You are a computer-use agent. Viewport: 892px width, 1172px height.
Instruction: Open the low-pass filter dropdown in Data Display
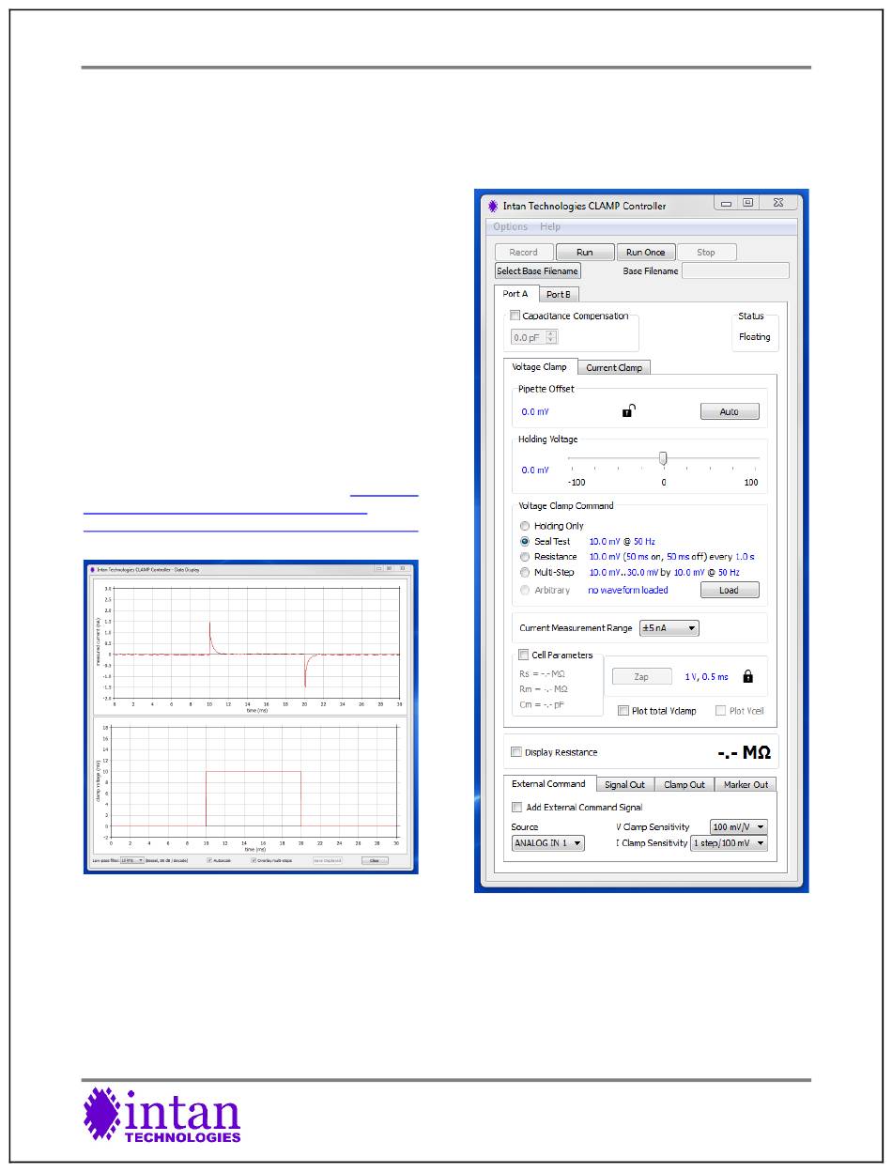tap(131, 860)
